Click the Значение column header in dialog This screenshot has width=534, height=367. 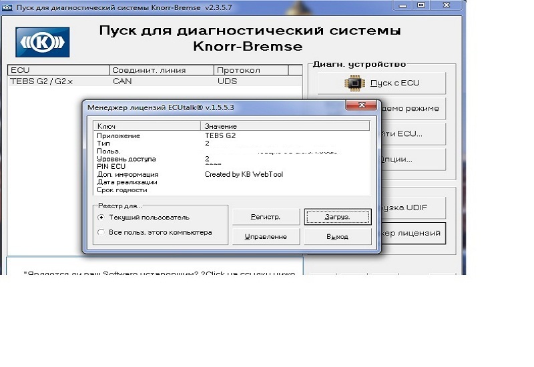(x=285, y=126)
